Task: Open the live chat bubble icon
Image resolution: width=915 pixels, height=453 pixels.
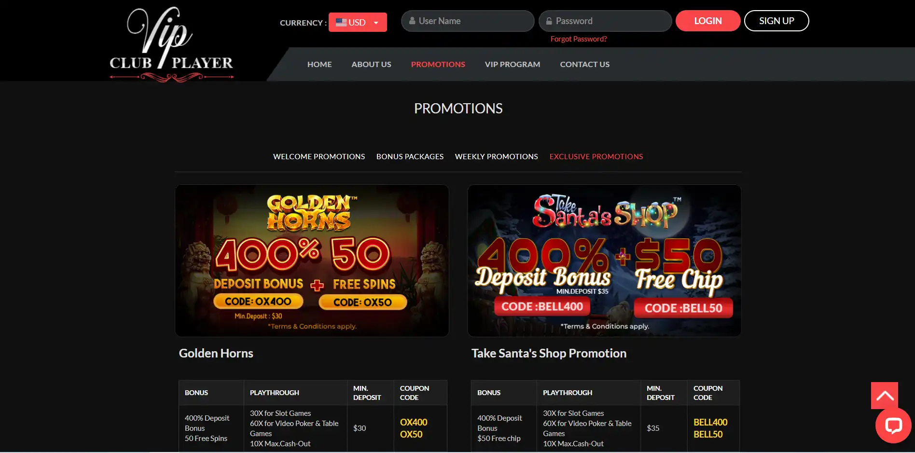Action: pyautogui.click(x=893, y=426)
